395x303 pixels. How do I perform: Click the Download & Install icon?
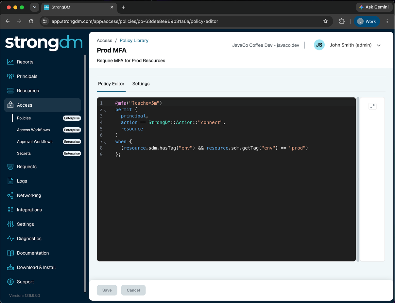10,267
